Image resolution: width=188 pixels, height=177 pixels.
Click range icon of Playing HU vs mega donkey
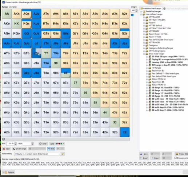[x=150, y=59]
